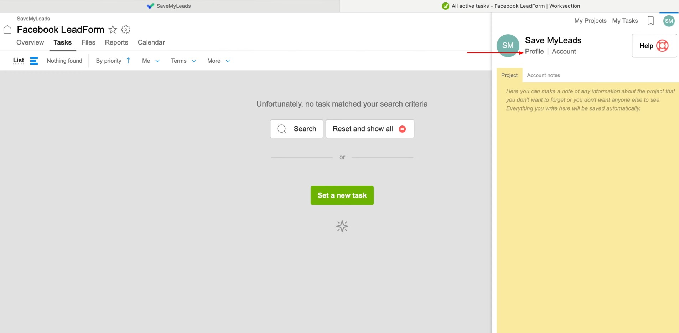This screenshot has width=679, height=333.
Task: Click the sparkle star icon below button
Action: point(342,226)
